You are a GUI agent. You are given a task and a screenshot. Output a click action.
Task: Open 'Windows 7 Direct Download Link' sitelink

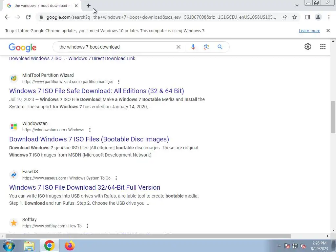point(102,58)
